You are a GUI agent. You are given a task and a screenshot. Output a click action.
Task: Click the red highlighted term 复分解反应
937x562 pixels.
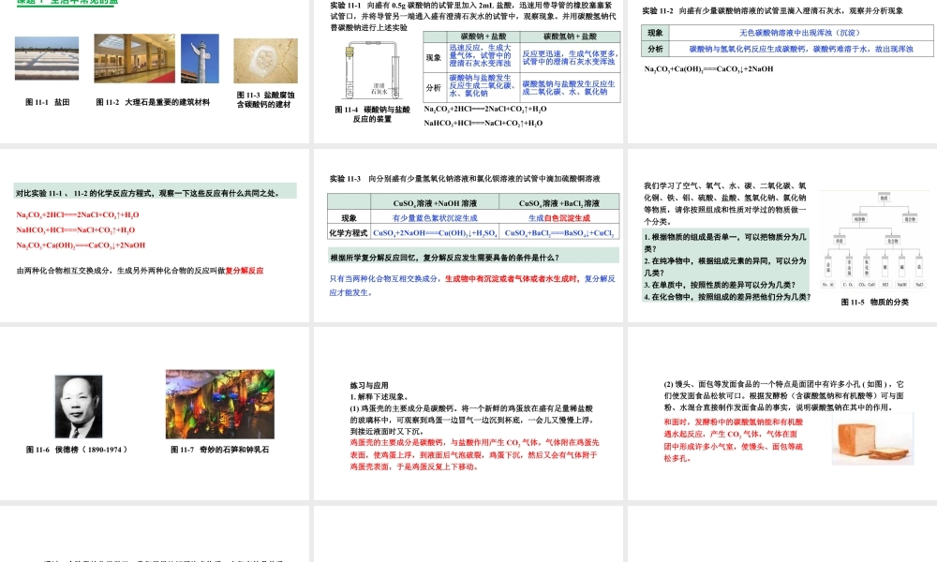tap(245, 271)
